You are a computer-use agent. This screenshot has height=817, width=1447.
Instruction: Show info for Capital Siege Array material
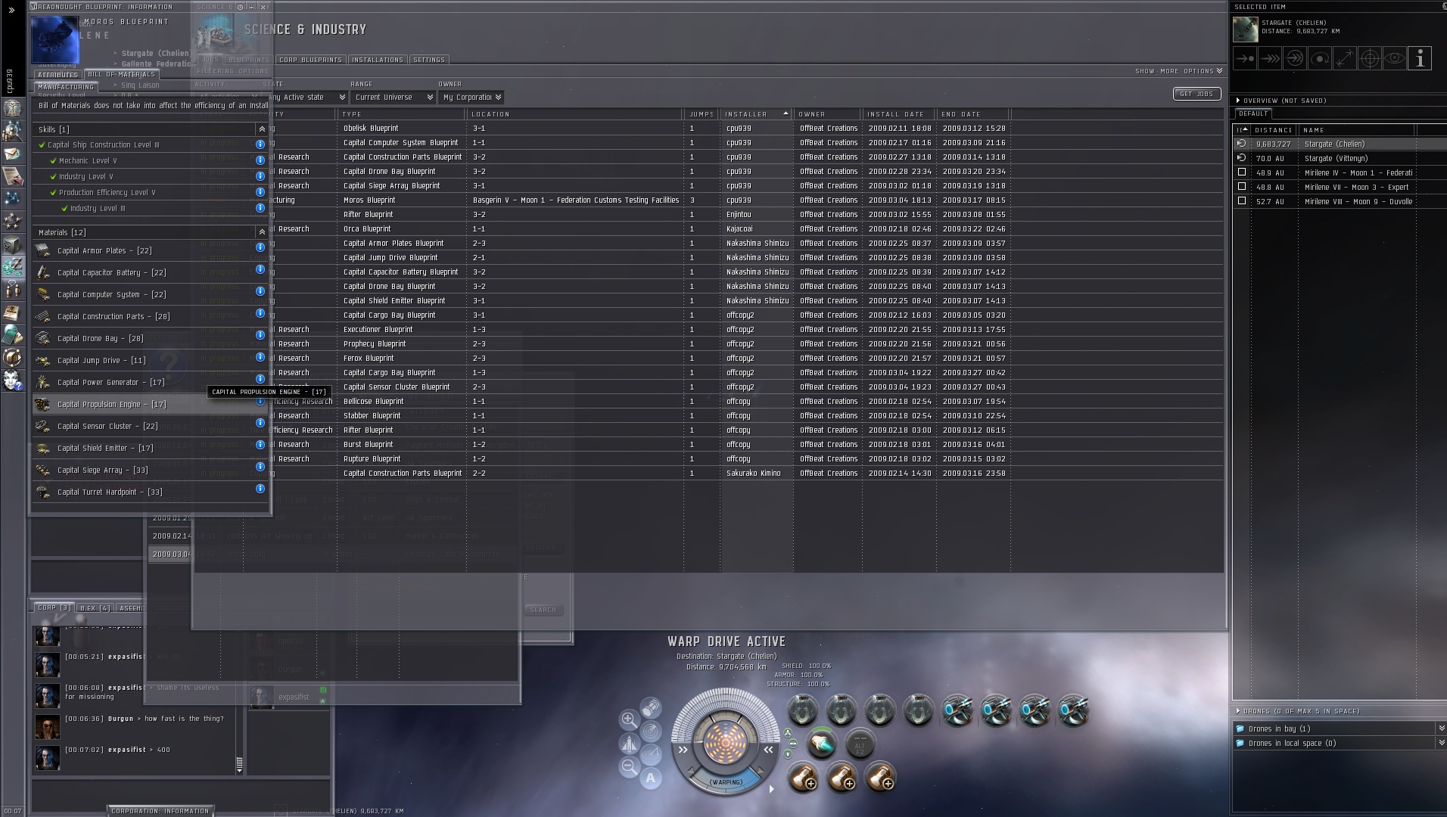coord(260,467)
